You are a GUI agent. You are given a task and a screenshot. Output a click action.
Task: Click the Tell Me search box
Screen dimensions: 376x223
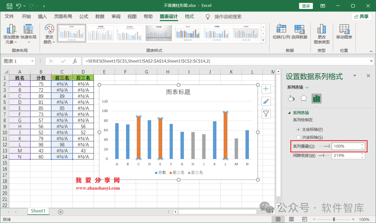click(228, 17)
